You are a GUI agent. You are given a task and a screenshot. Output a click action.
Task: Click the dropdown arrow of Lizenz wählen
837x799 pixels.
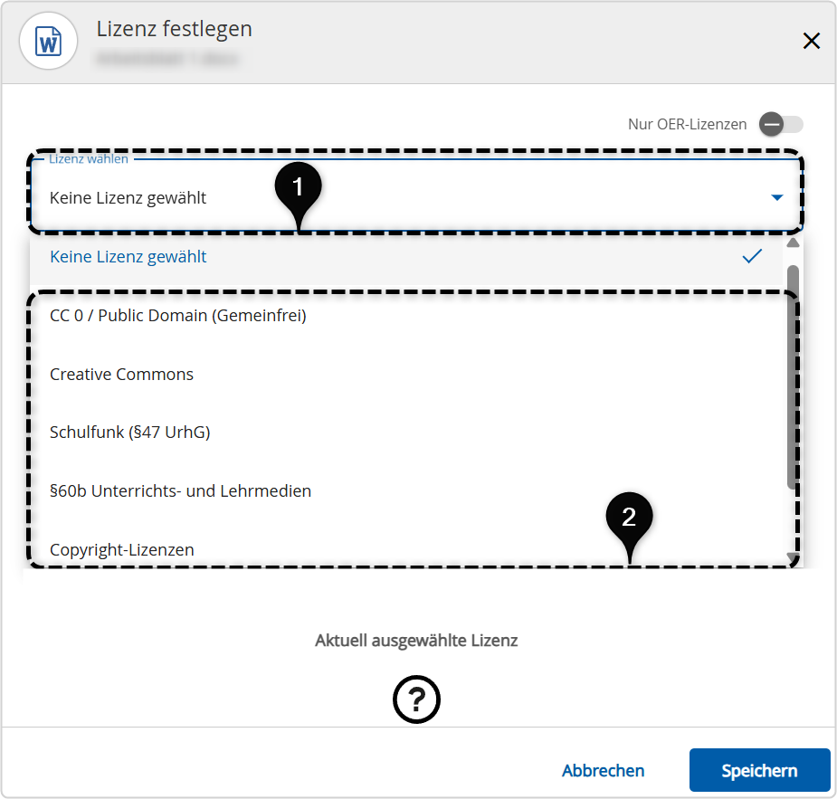(x=776, y=197)
